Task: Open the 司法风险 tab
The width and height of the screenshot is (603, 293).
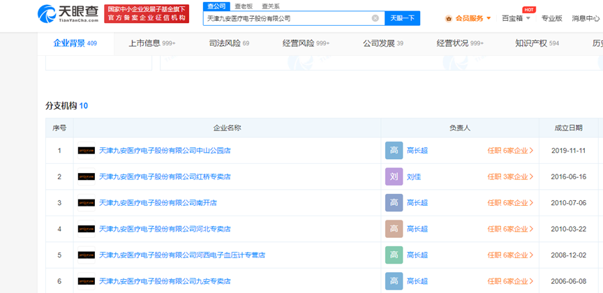Action: (x=229, y=43)
